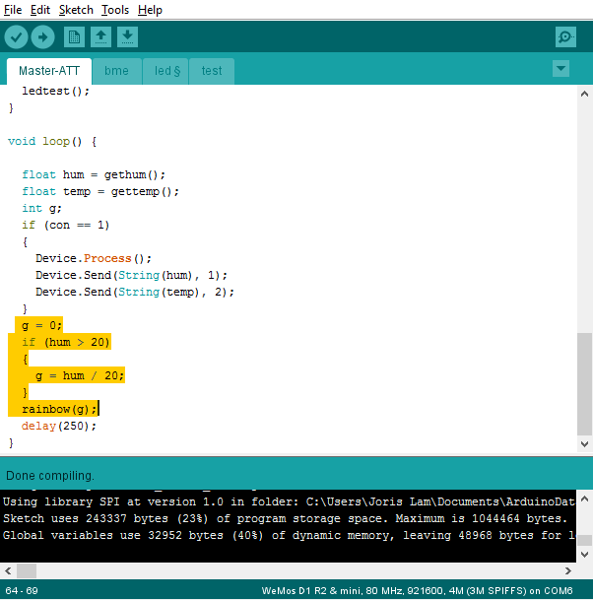Open the Serial Monitor magnifier icon

pos(565,37)
